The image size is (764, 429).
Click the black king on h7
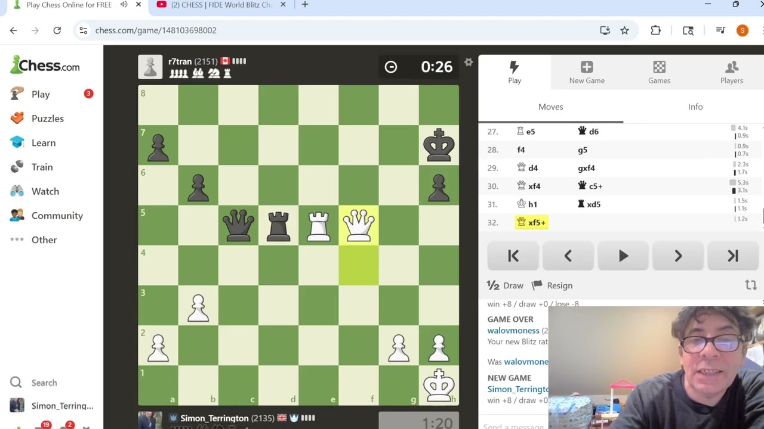click(x=439, y=145)
